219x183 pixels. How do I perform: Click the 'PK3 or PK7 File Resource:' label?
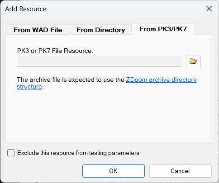[55, 51]
